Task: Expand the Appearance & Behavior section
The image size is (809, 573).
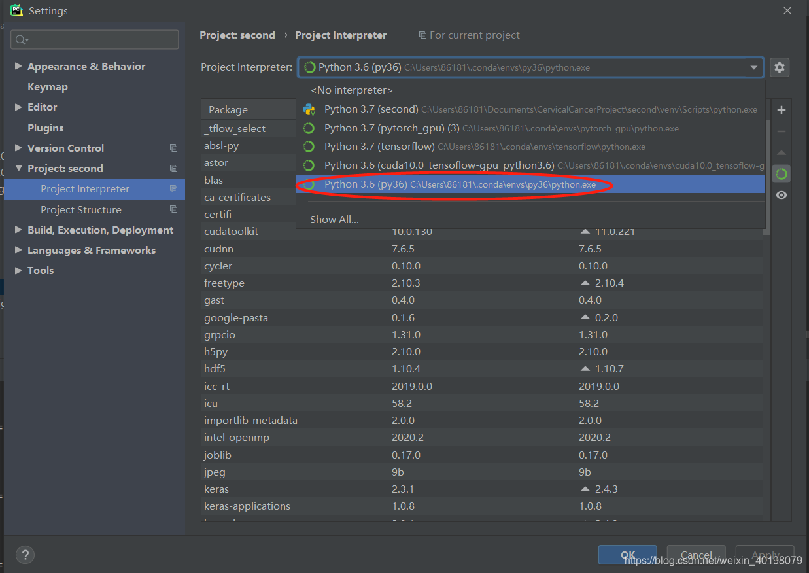Action: click(x=18, y=66)
